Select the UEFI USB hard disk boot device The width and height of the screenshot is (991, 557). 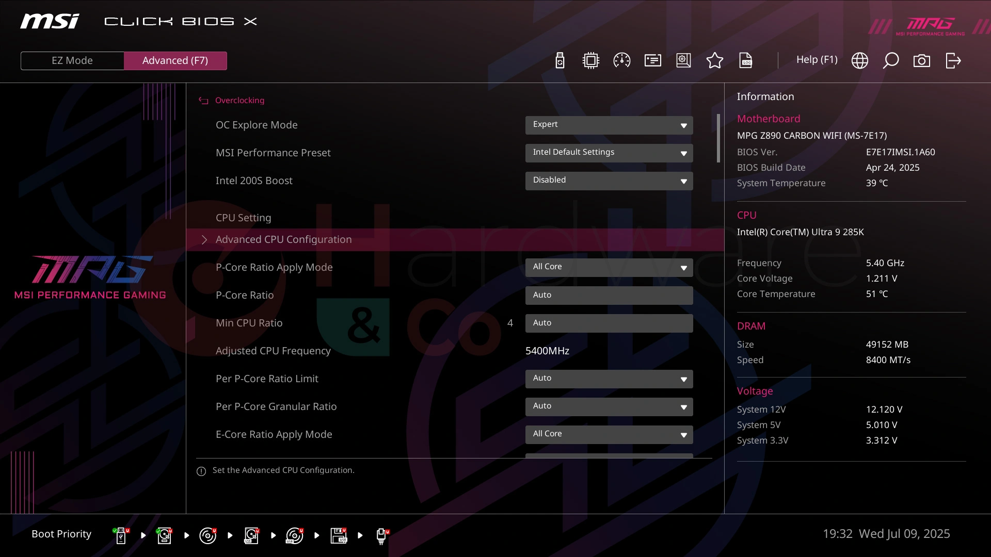coord(252,536)
